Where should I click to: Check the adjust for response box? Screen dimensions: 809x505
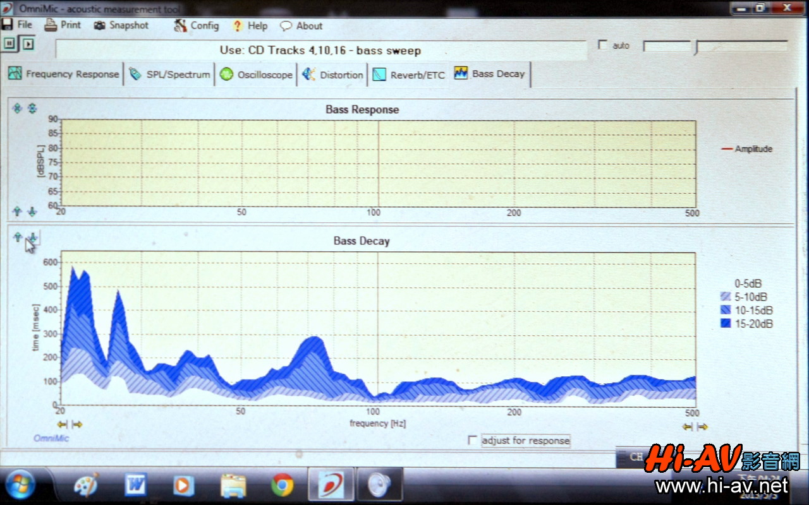(473, 440)
